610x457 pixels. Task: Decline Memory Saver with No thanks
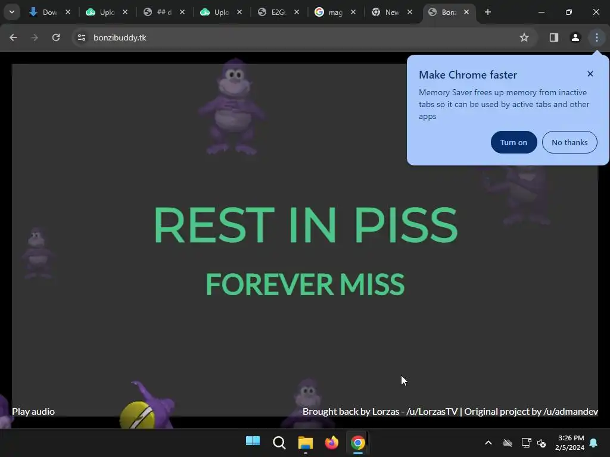pos(569,142)
